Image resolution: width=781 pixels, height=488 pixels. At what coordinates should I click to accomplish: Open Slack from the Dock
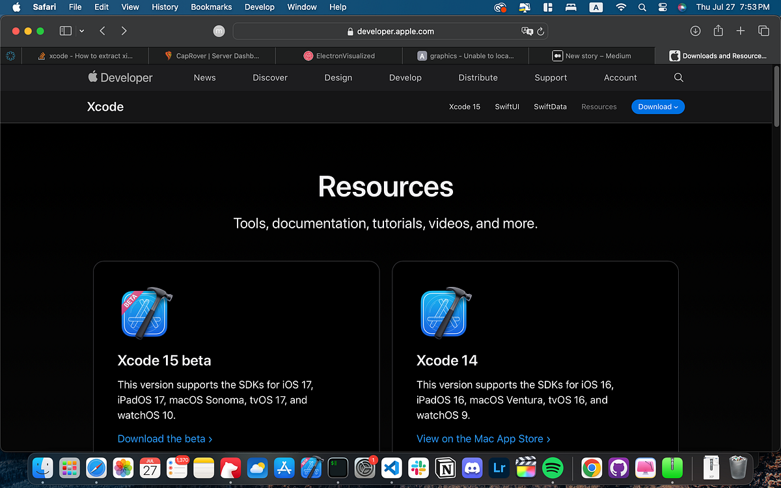(x=418, y=468)
